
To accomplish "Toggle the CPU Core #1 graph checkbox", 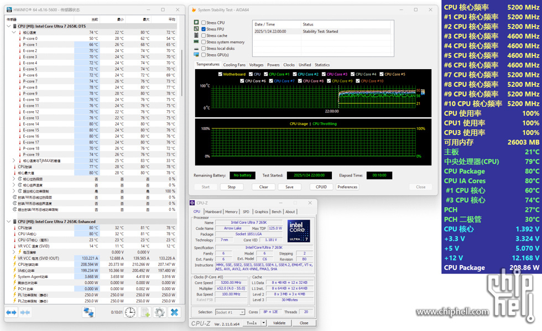I will 266,74.
